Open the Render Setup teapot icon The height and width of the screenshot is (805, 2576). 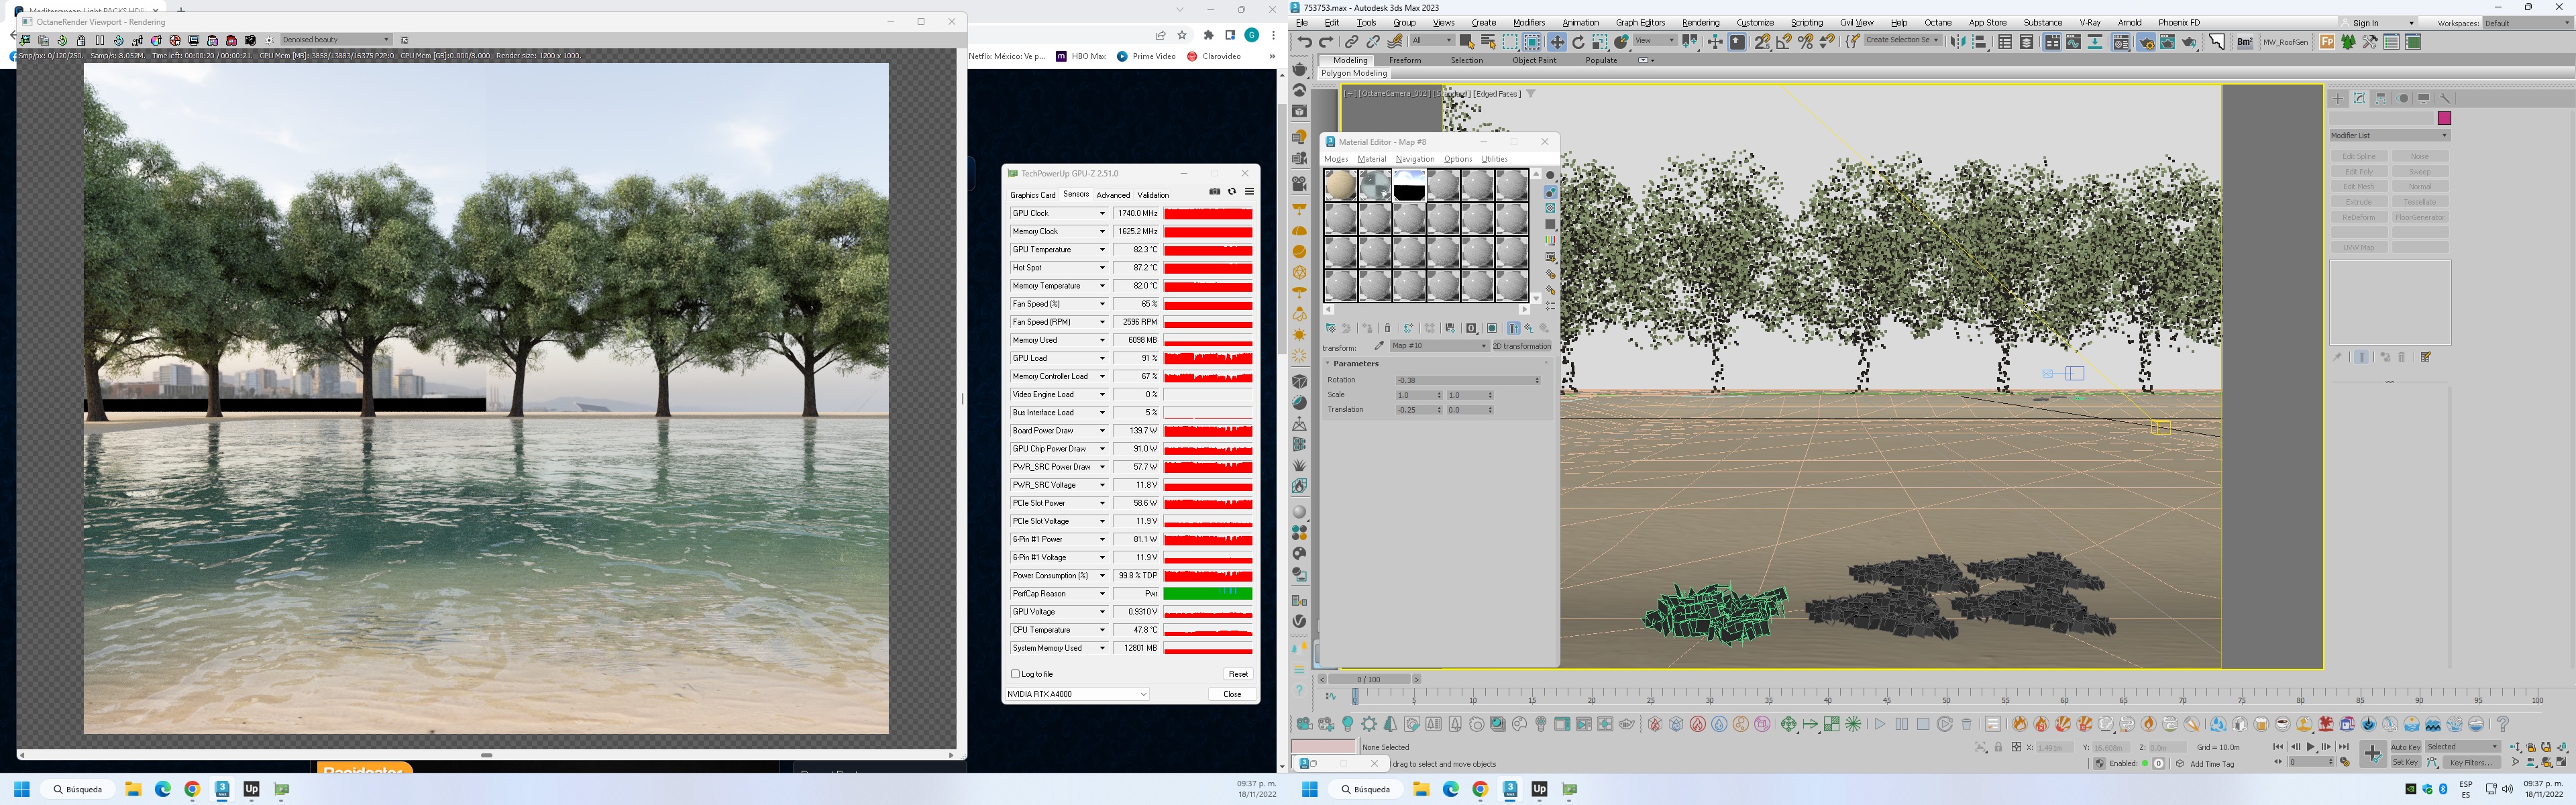tap(2145, 42)
